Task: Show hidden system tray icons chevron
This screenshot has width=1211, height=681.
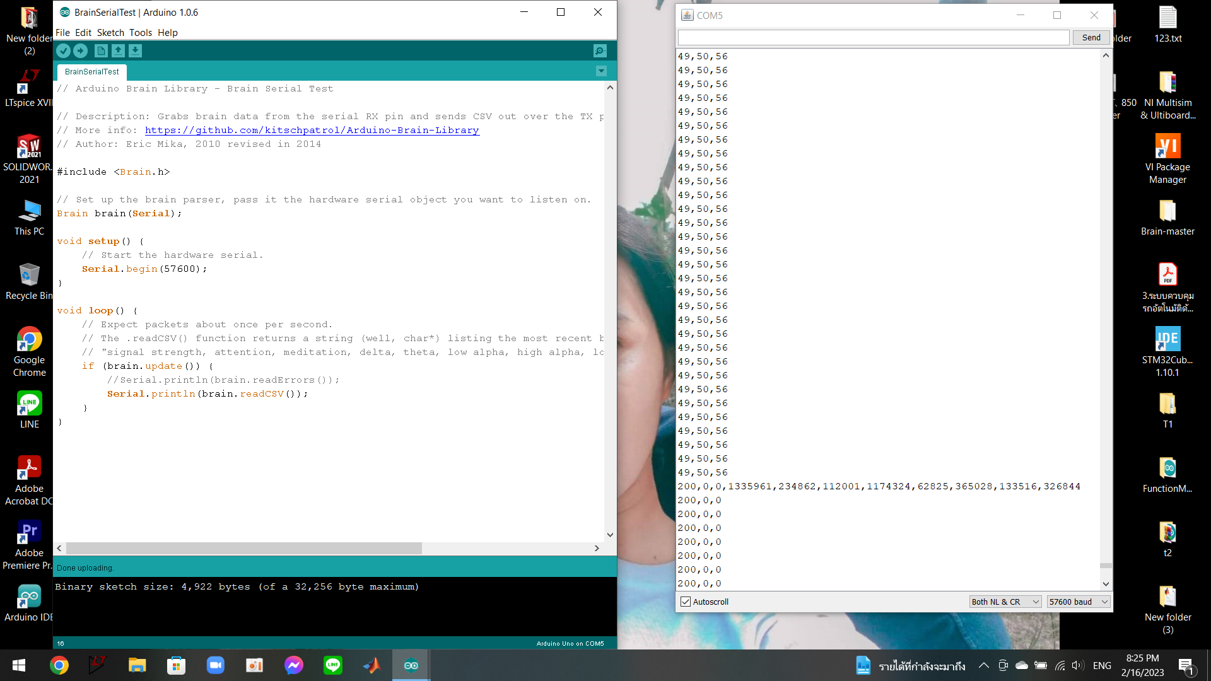Action: pos(983,665)
